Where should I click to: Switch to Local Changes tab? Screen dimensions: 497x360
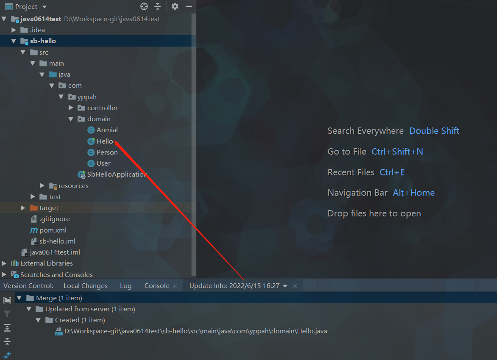(x=85, y=286)
